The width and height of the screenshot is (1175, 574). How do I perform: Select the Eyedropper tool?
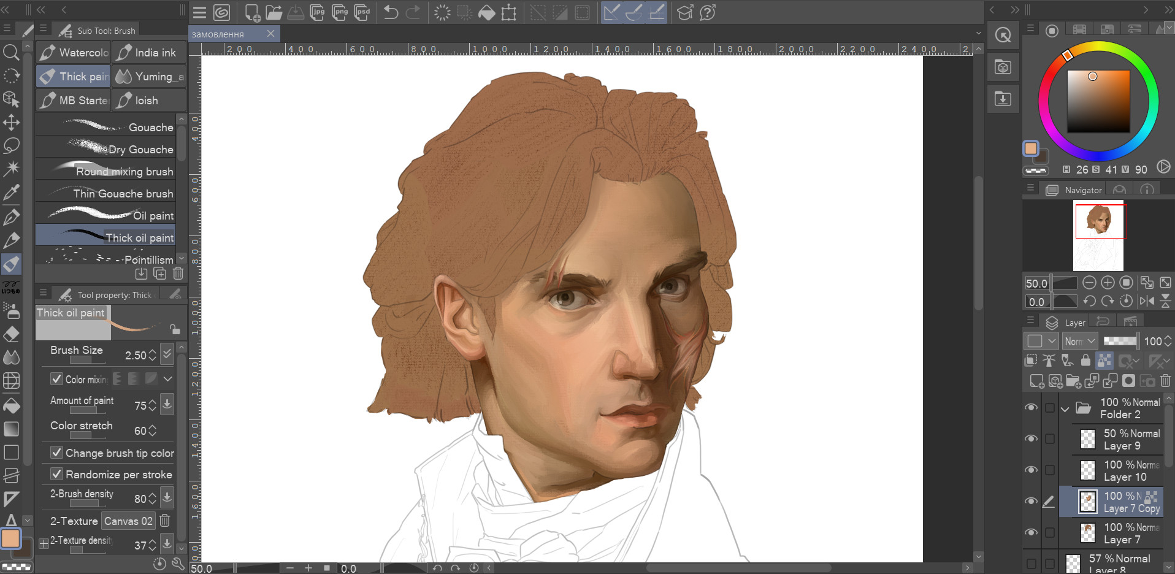(11, 193)
